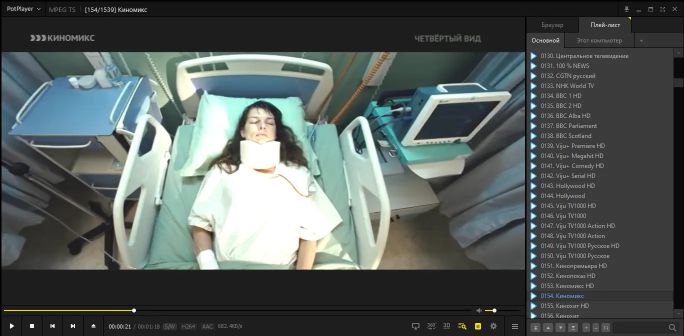The image size is (684, 336).
Task: Move selected playlist item down
Action: pyautogui.click(x=560, y=327)
